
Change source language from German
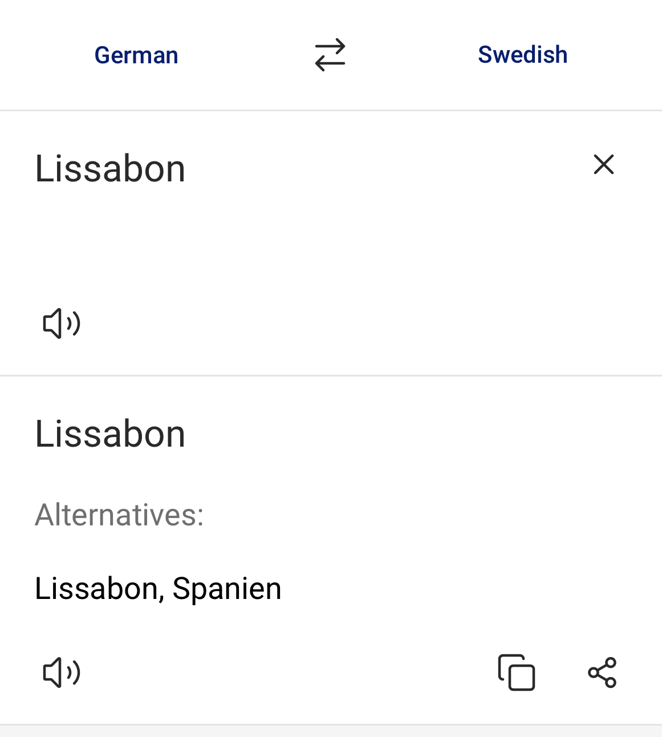[136, 55]
